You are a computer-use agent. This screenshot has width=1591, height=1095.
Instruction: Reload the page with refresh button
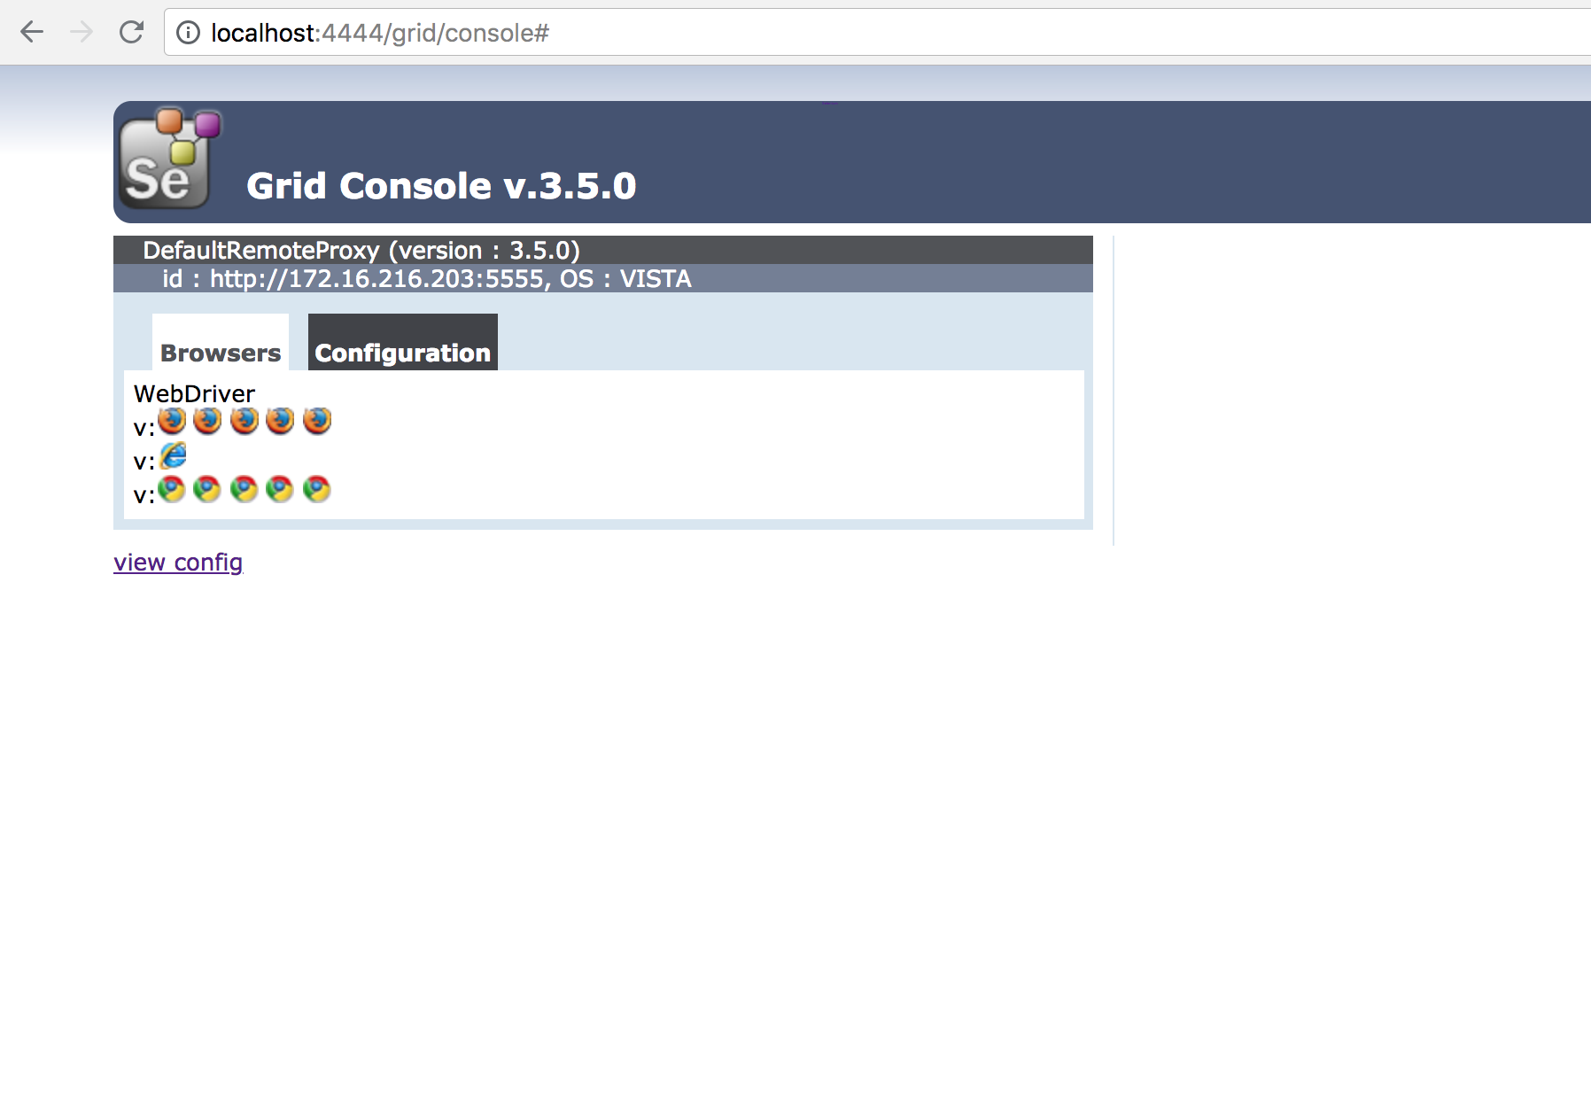tap(131, 33)
